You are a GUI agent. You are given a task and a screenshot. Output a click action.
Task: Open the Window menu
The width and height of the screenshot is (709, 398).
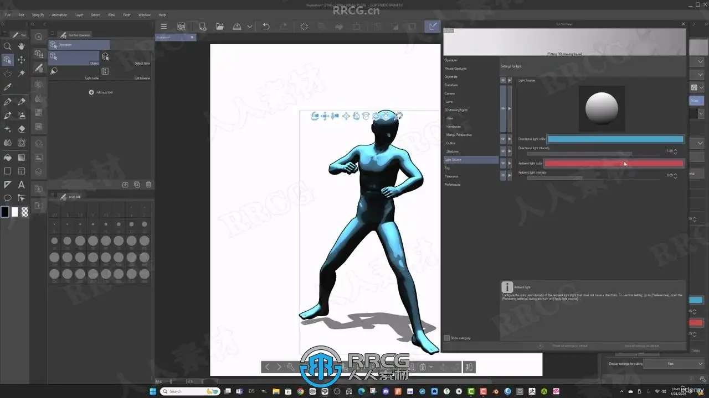point(144,15)
